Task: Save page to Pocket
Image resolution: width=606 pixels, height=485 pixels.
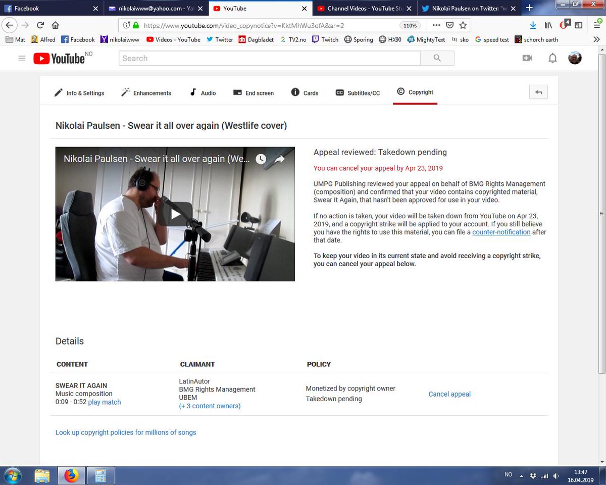Action: click(449, 25)
